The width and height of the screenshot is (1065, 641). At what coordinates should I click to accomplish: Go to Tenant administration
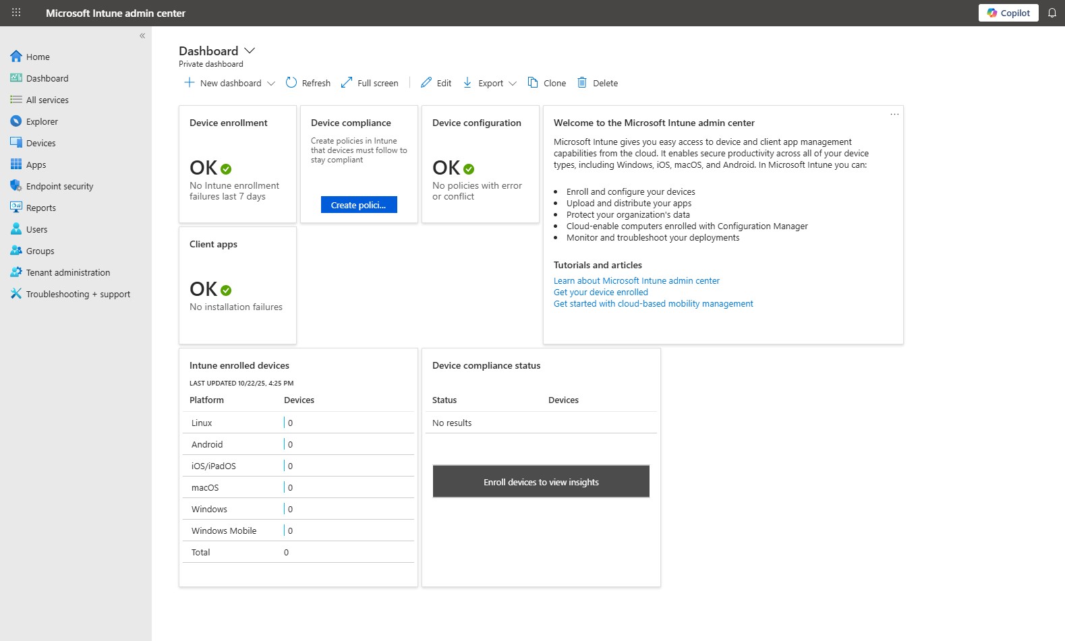pos(67,273)
